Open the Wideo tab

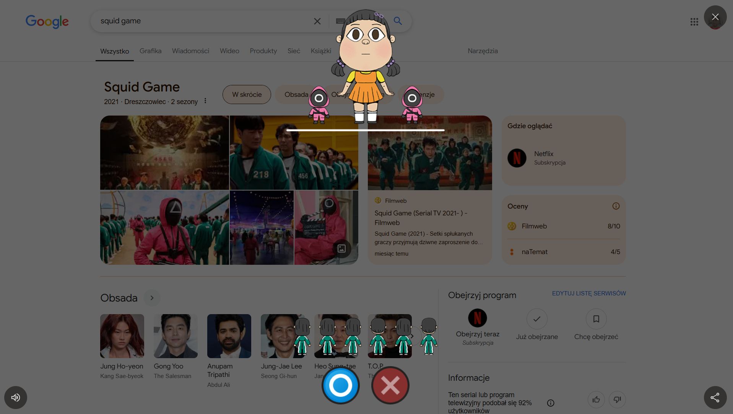[229, 51]
